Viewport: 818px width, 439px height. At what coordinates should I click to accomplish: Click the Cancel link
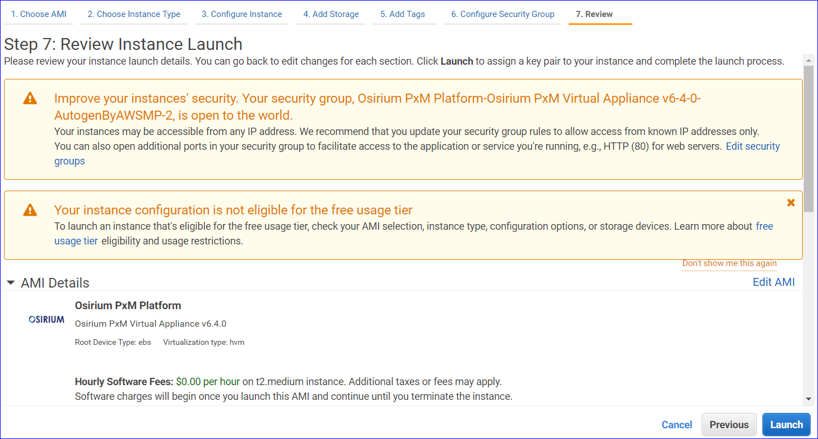coord(677,425)
